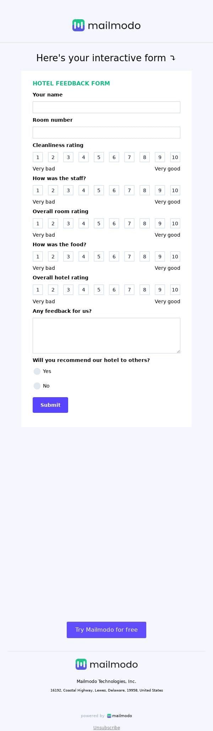Select Yes for recommending the hotel
Screen dimensions: 213x731
coord(37,372)
